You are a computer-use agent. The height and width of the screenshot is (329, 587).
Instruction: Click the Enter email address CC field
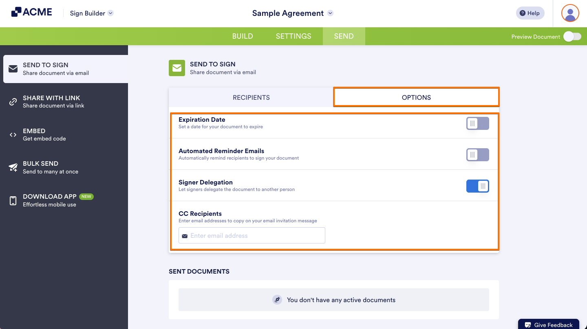252,235
